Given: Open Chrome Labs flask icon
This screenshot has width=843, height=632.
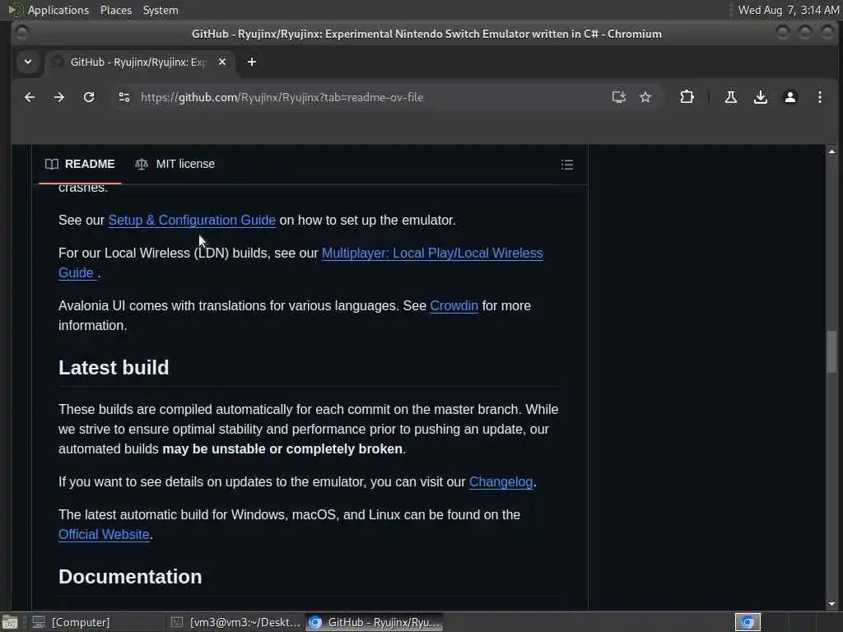Looking at the screenshot, I should point(731,97).
